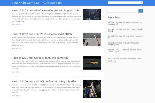The width and height of the screenshot is (155, 103).
Task: Select recent post Hack cf 1198 – 1199 in sidebar
Action: click(125, 50)
